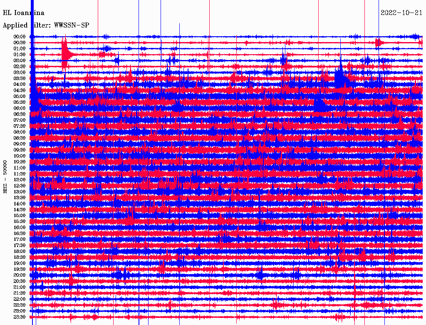Click the 19:30 time label
Viewport: 426px width, 325px height.
(x=20, y=270)
